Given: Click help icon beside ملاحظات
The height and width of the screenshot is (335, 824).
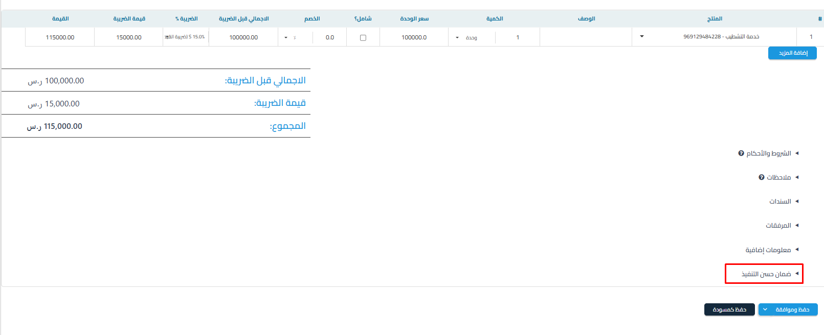Looking at the screenshot, I should (x=762, y=177).
